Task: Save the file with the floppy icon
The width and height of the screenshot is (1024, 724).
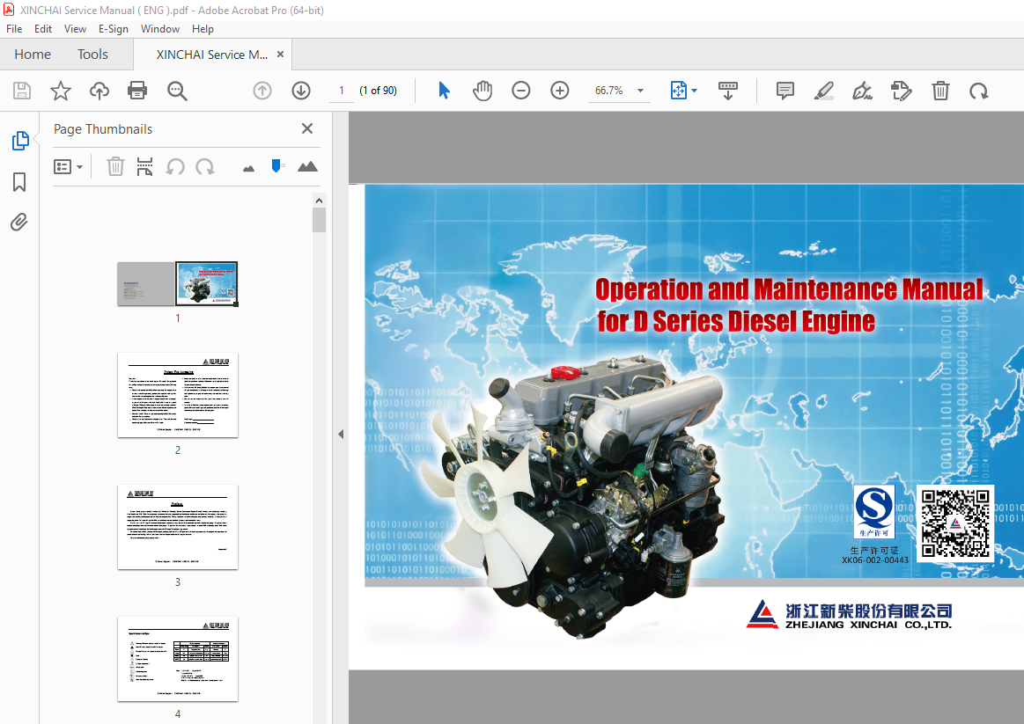Action: pyautogui.click(x=21, y=91)
